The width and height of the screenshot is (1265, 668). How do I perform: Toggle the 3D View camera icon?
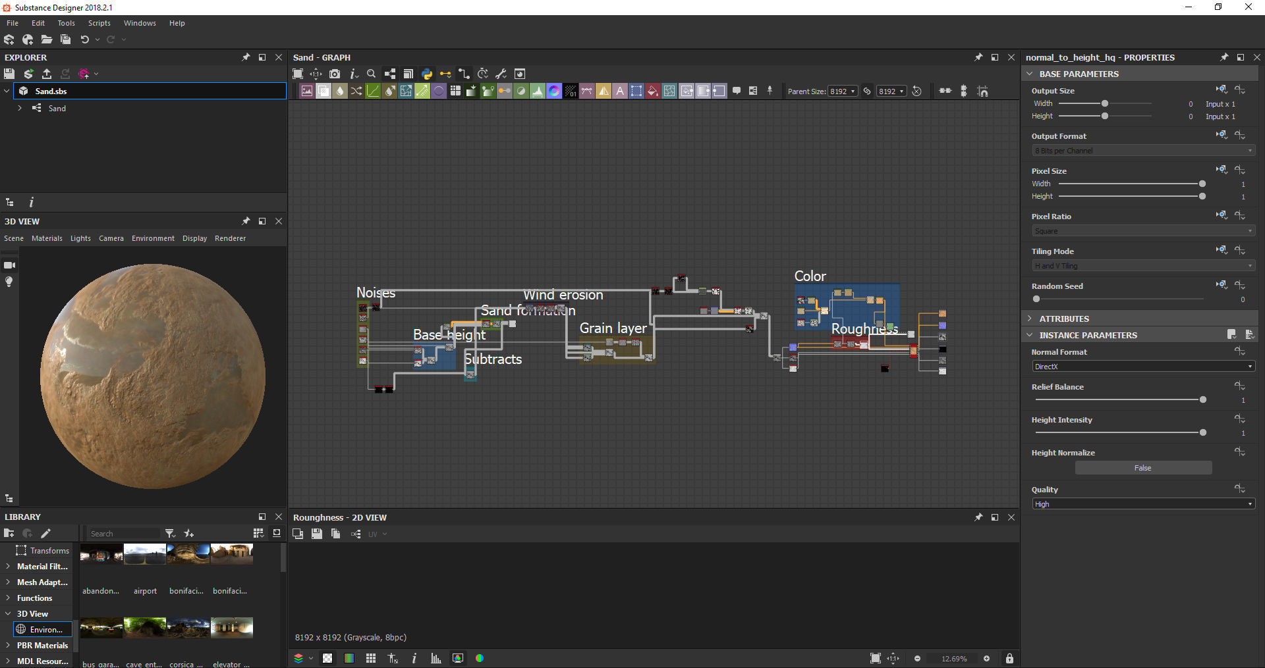(9, 265)
